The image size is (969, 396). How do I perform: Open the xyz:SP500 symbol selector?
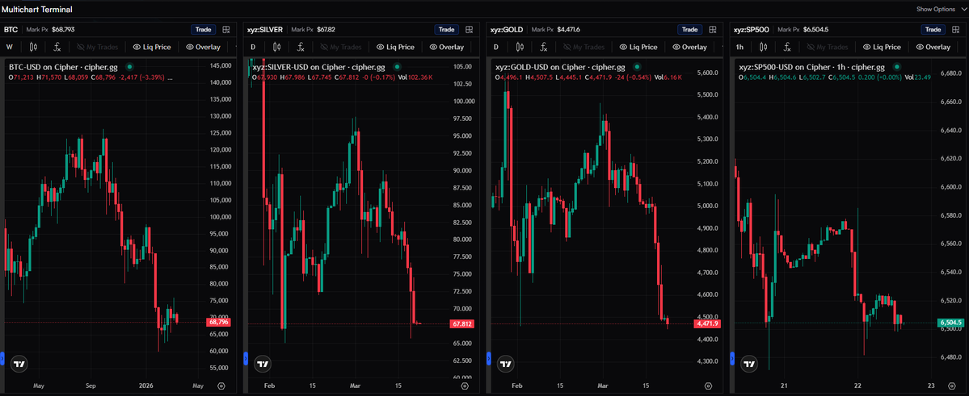coord(751,30)
